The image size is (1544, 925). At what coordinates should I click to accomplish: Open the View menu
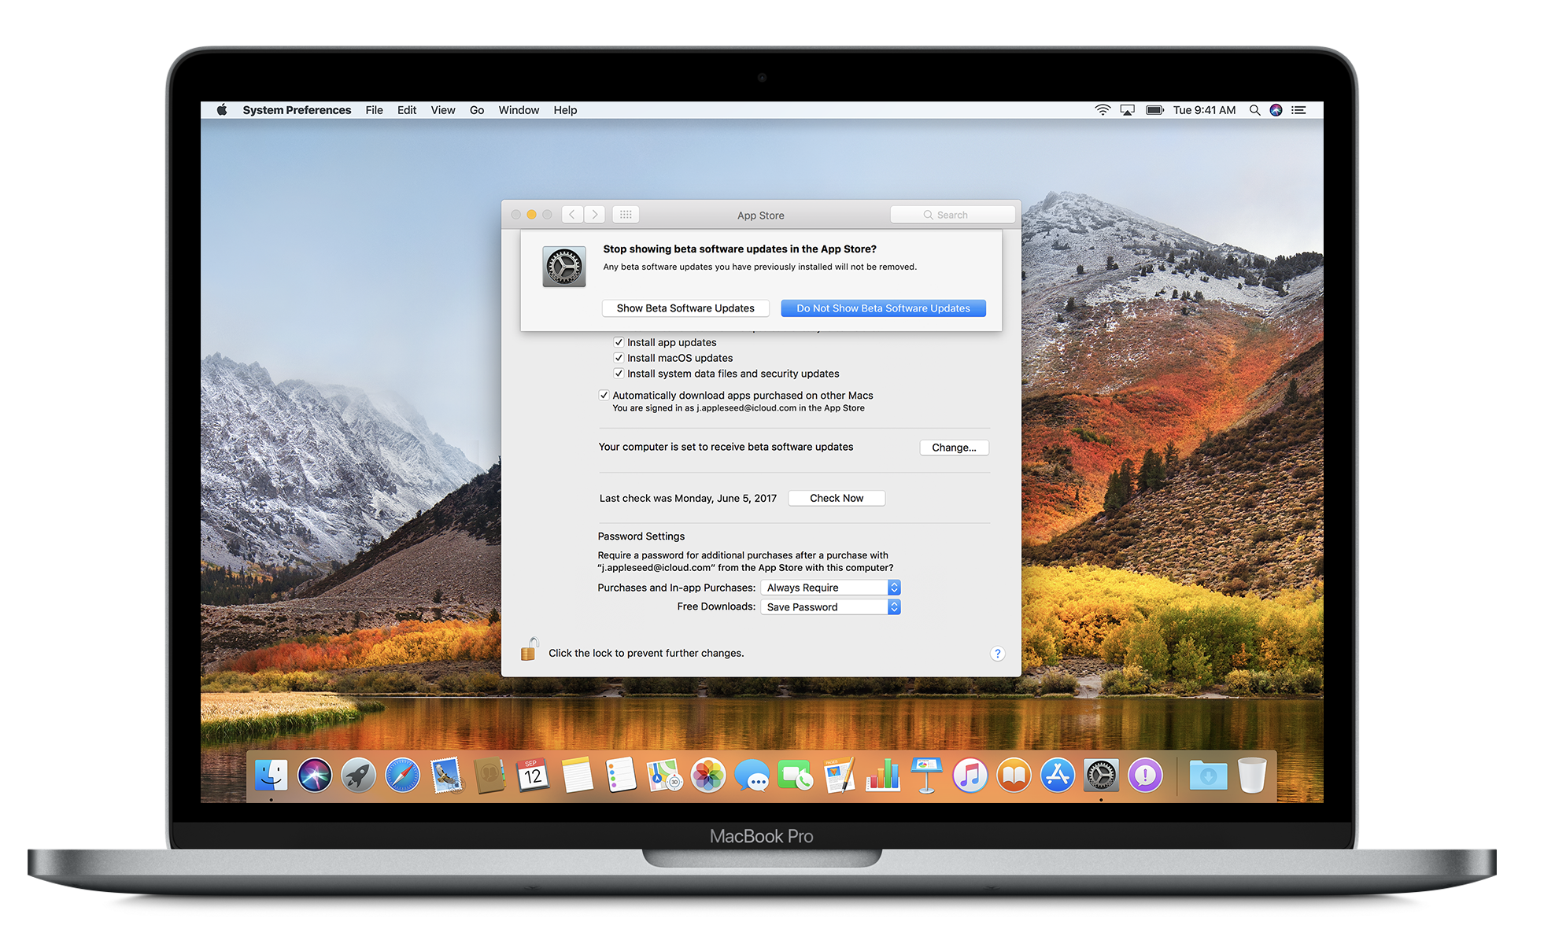click(443, 110)
